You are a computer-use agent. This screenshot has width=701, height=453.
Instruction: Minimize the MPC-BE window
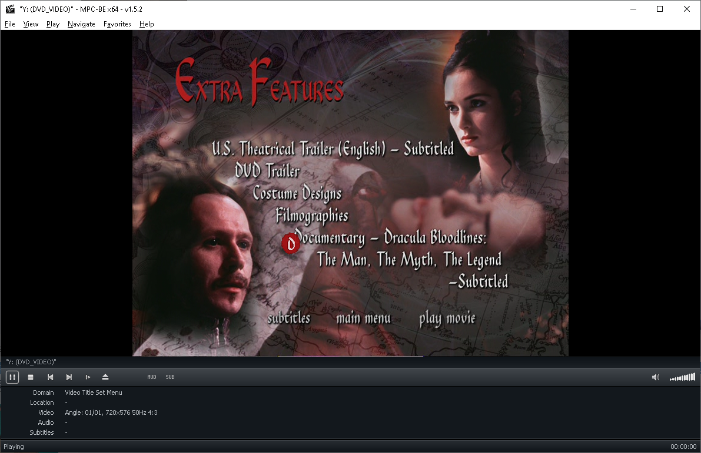tap(633, 9)
